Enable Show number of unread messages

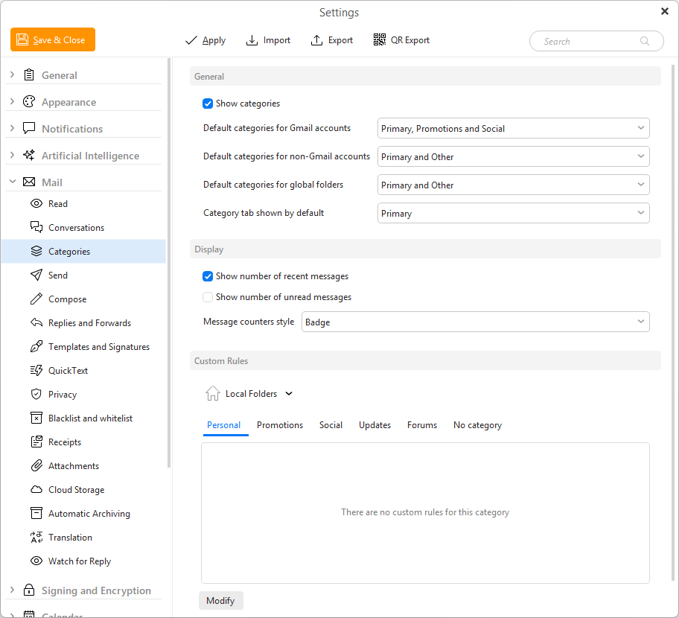click(x=208, y=297)
